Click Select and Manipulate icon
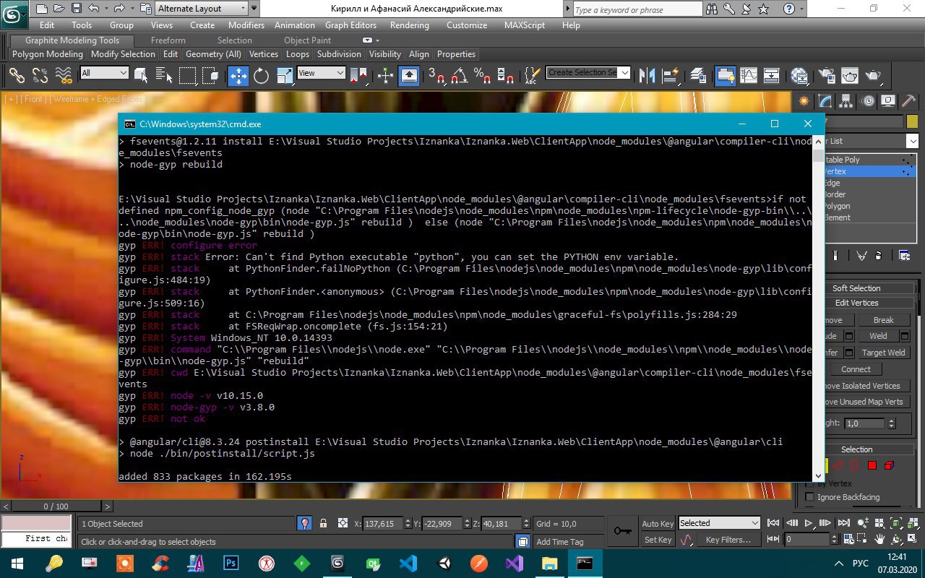925x578 pixels. [x=385, y=75]
